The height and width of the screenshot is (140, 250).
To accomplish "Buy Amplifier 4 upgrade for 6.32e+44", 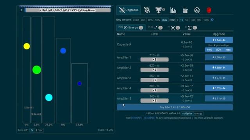I will (219, 88).
